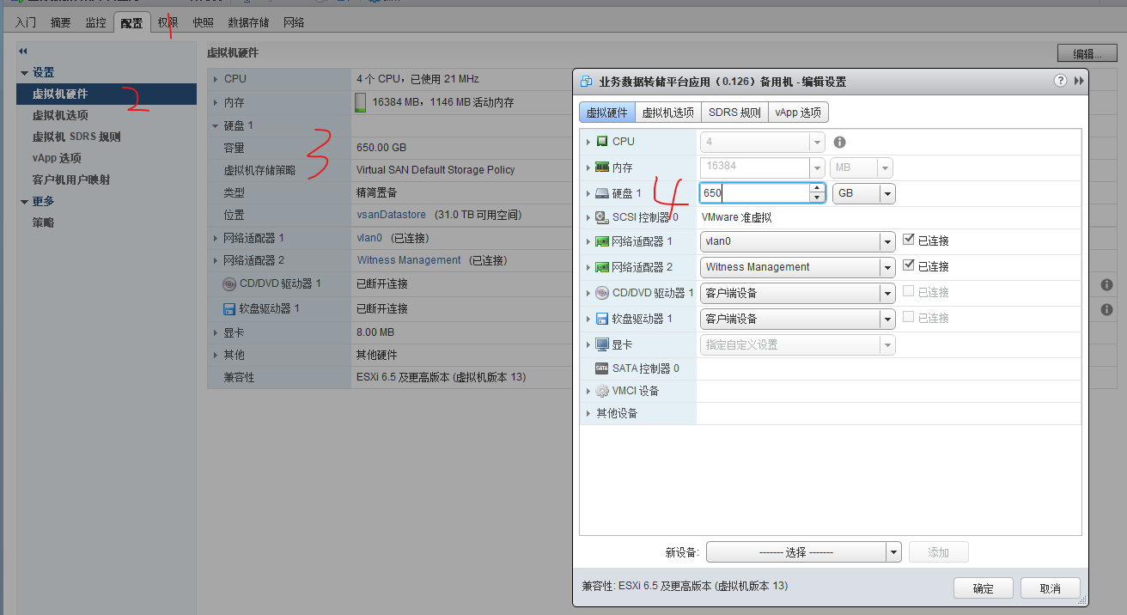The width and height of the screenshot is (1127, 615).
Task: Click the VM icon in dialog title bar
Action: click(586, 82)
